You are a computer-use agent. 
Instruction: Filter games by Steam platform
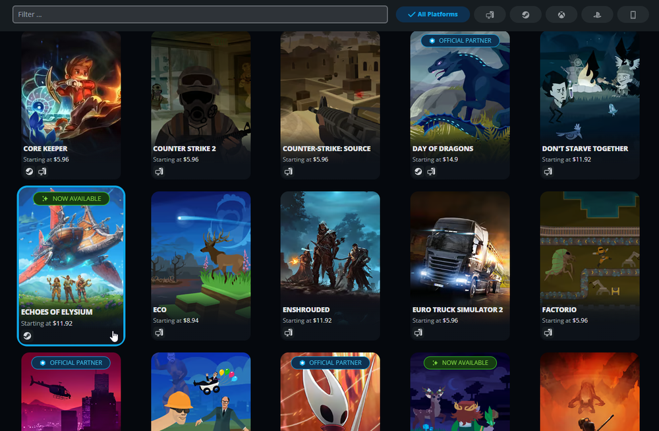525,14
